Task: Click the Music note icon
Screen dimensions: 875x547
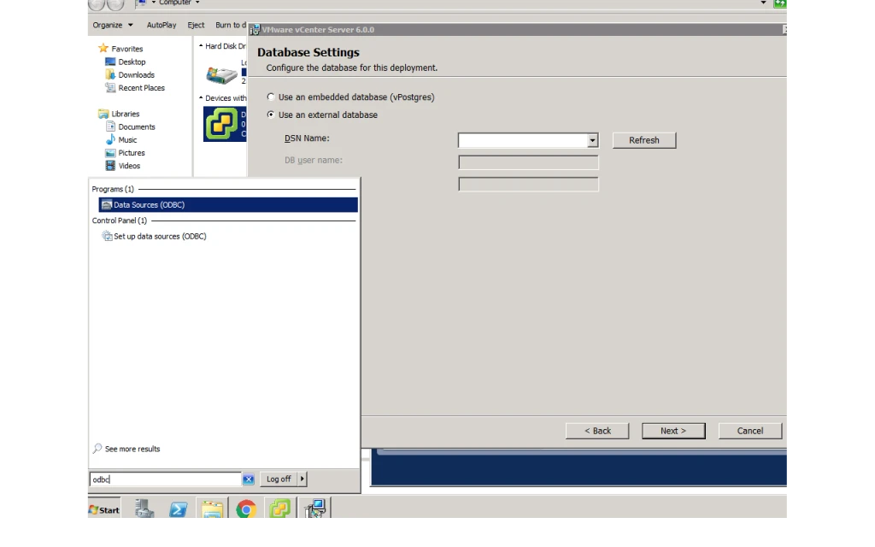Action: 110,139
